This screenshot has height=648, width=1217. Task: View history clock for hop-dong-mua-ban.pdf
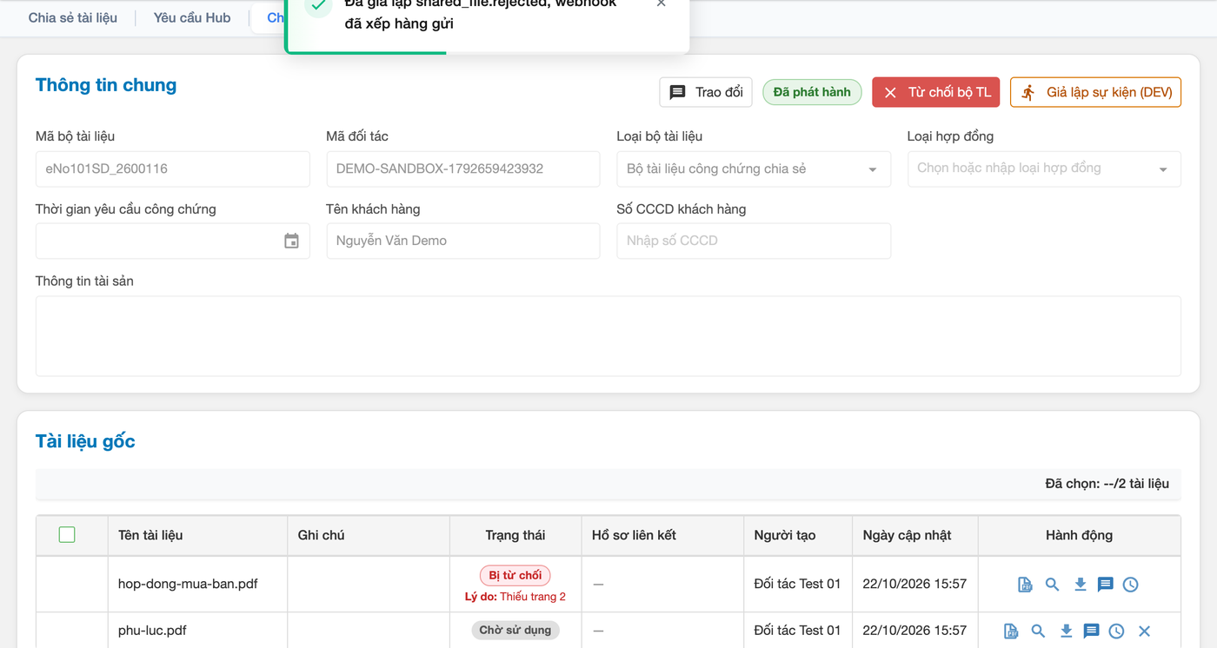pyautogui.click(x=1130, y=585)
